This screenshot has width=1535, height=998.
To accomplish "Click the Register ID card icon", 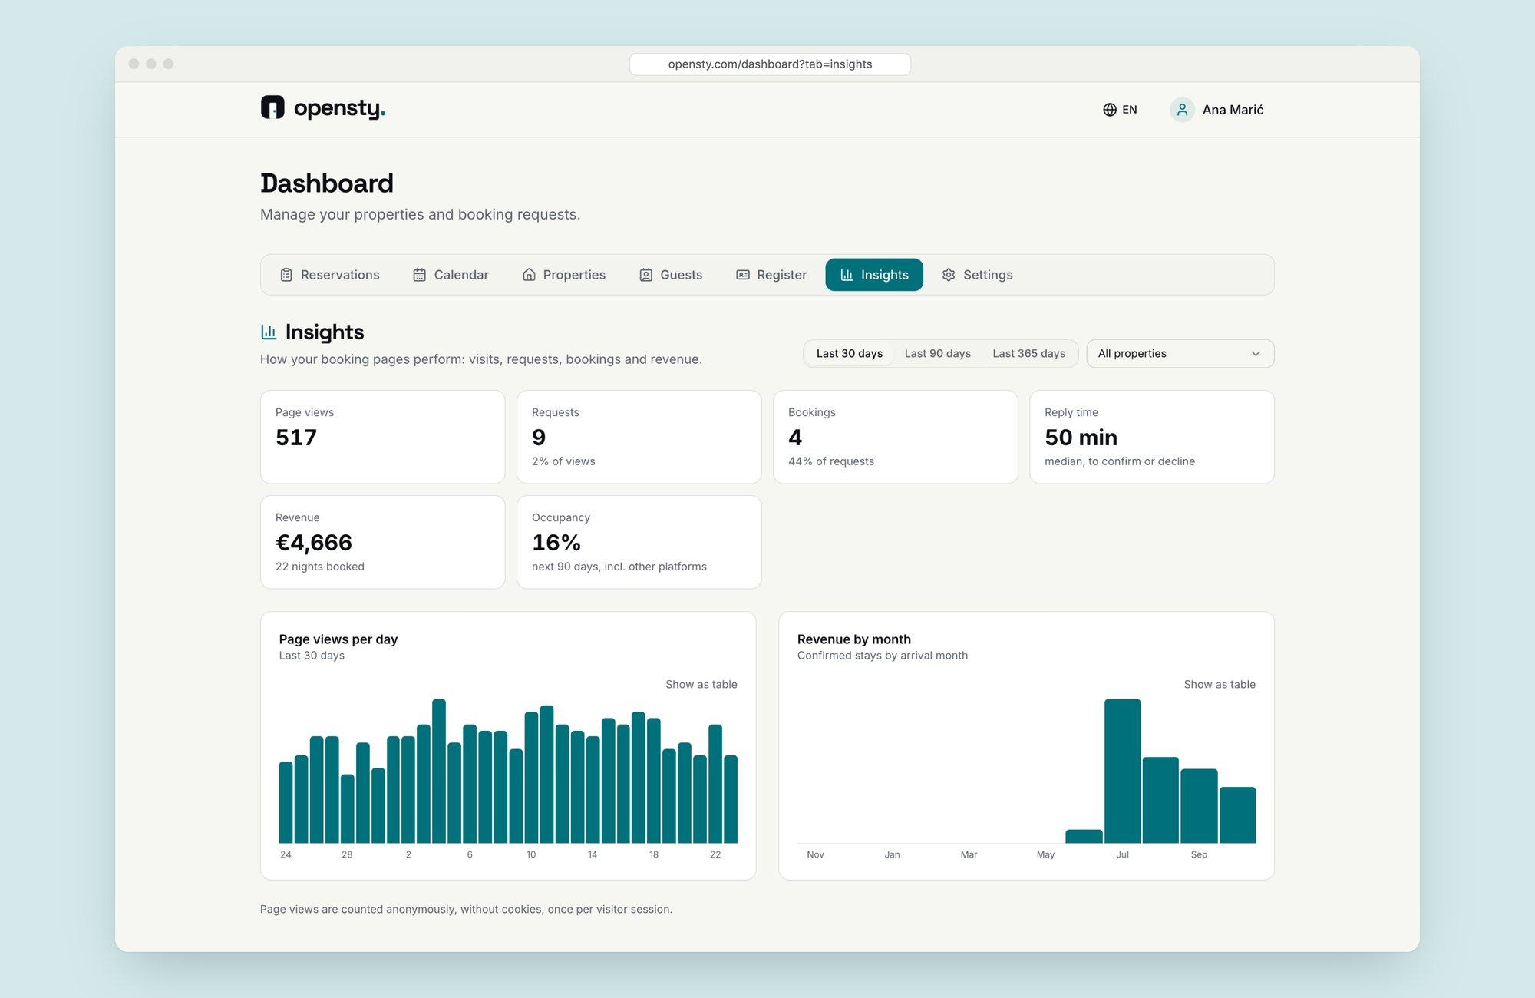I will tap(743, 275).
